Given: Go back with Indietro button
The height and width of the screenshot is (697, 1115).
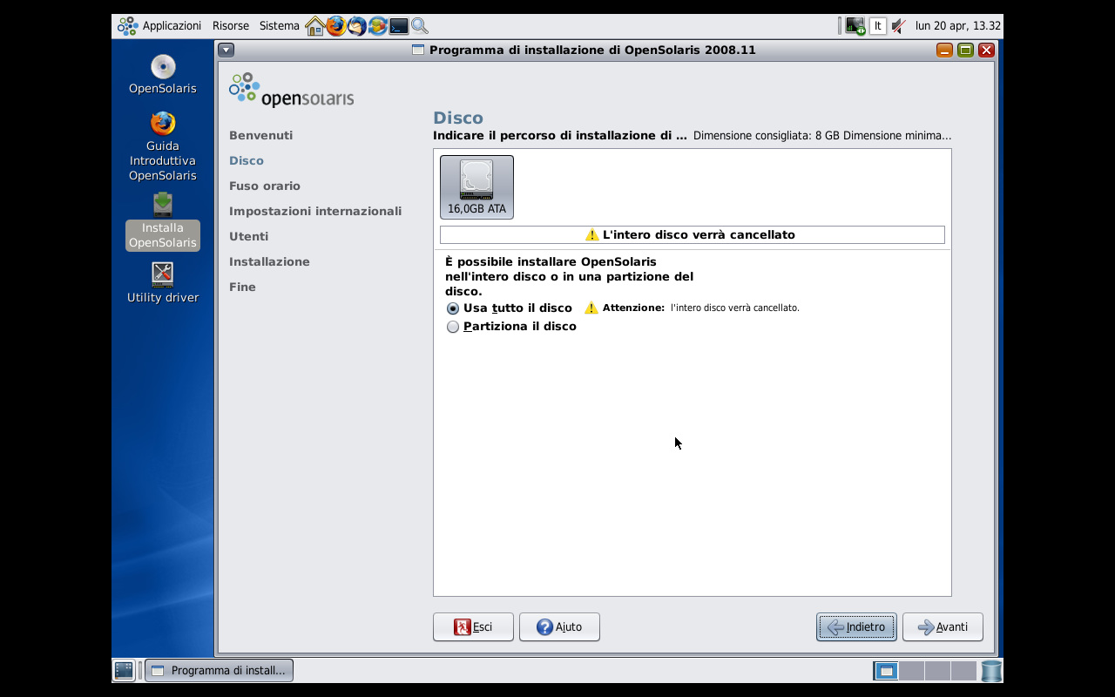Looking at the screenshot, I should pos(856,627).
